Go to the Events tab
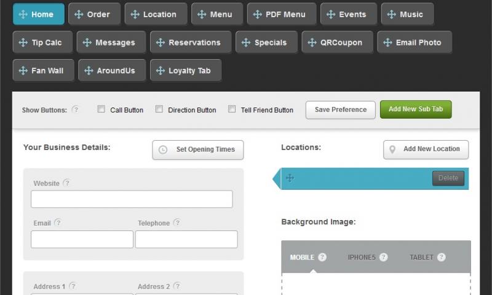The height and width of the screenshot is (295, 492). coord(349,14)
